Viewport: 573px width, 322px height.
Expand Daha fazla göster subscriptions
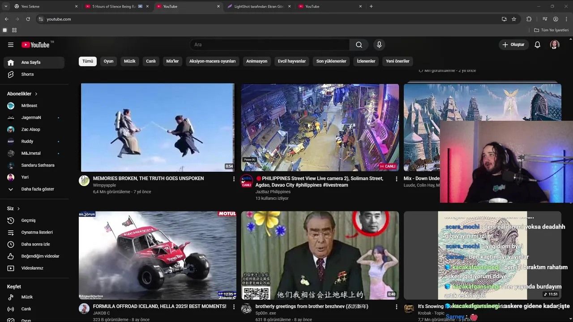click(x=34, y=189)
